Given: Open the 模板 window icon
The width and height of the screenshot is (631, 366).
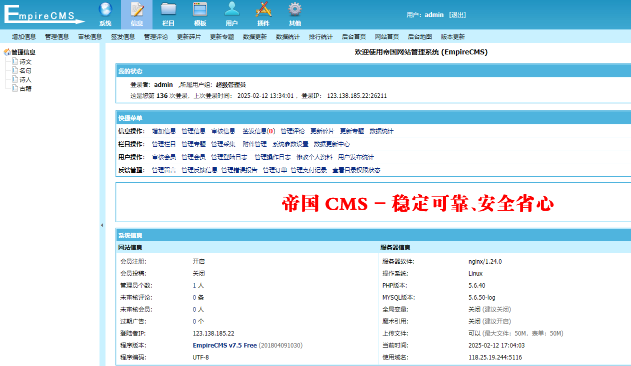Looking at the screenshot, I should 200,10.
